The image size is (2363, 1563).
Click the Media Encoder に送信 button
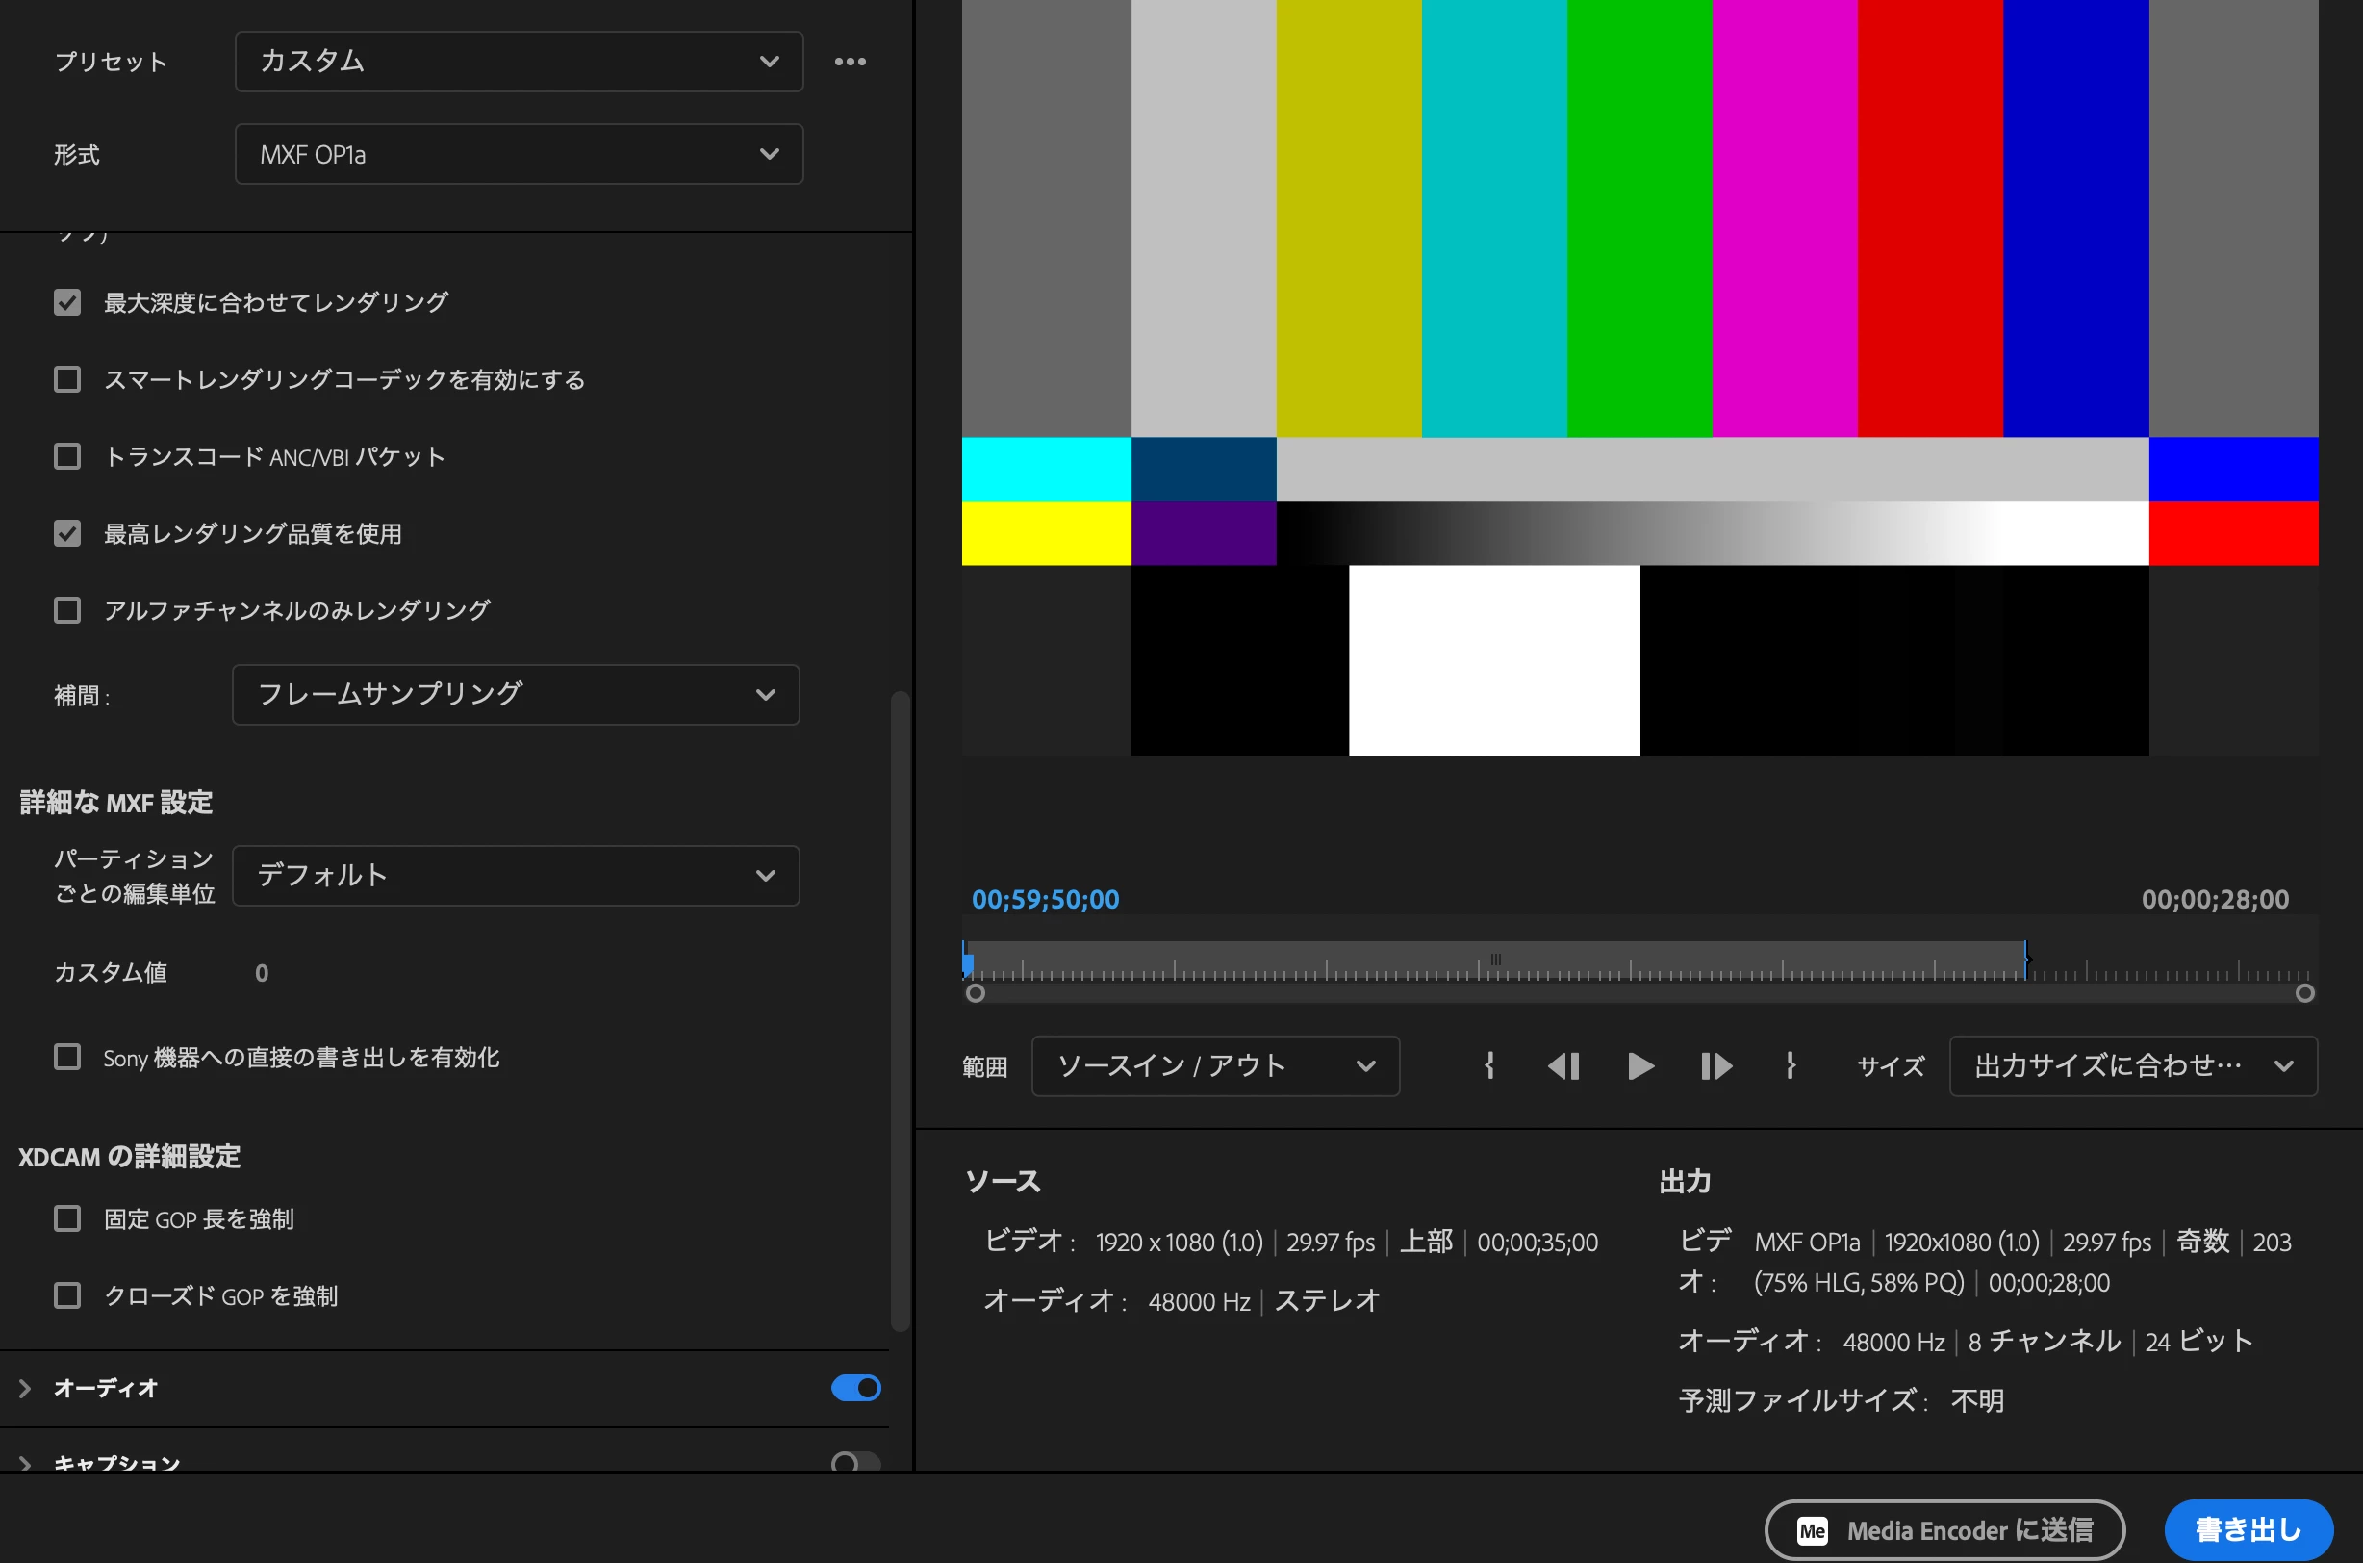click(1944, 1530)
